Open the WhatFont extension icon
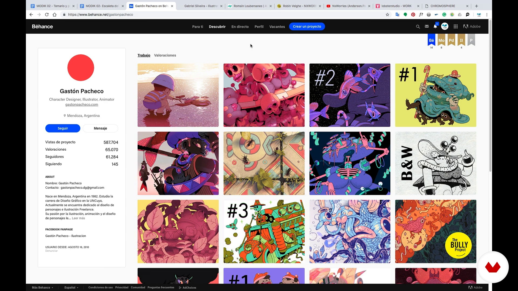Screen dimensions: 518x291 tap(421, 15)
